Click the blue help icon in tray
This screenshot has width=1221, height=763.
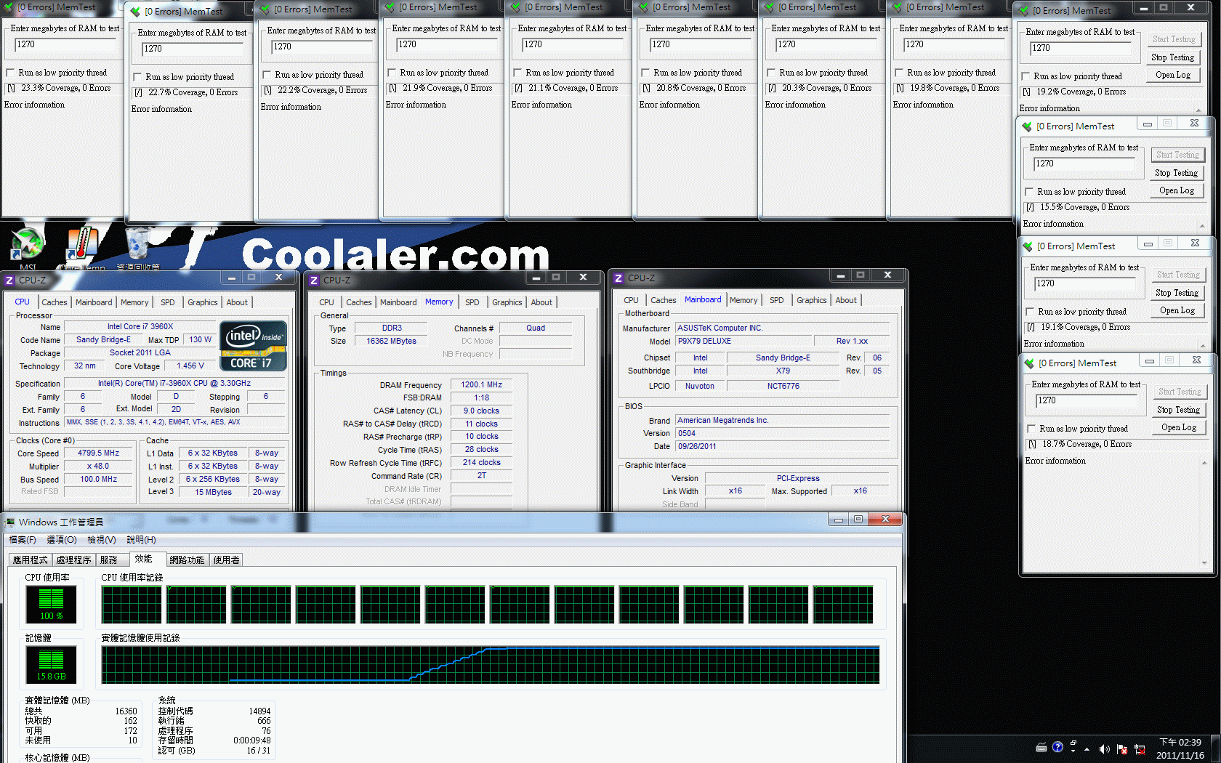click(1057, 747)
